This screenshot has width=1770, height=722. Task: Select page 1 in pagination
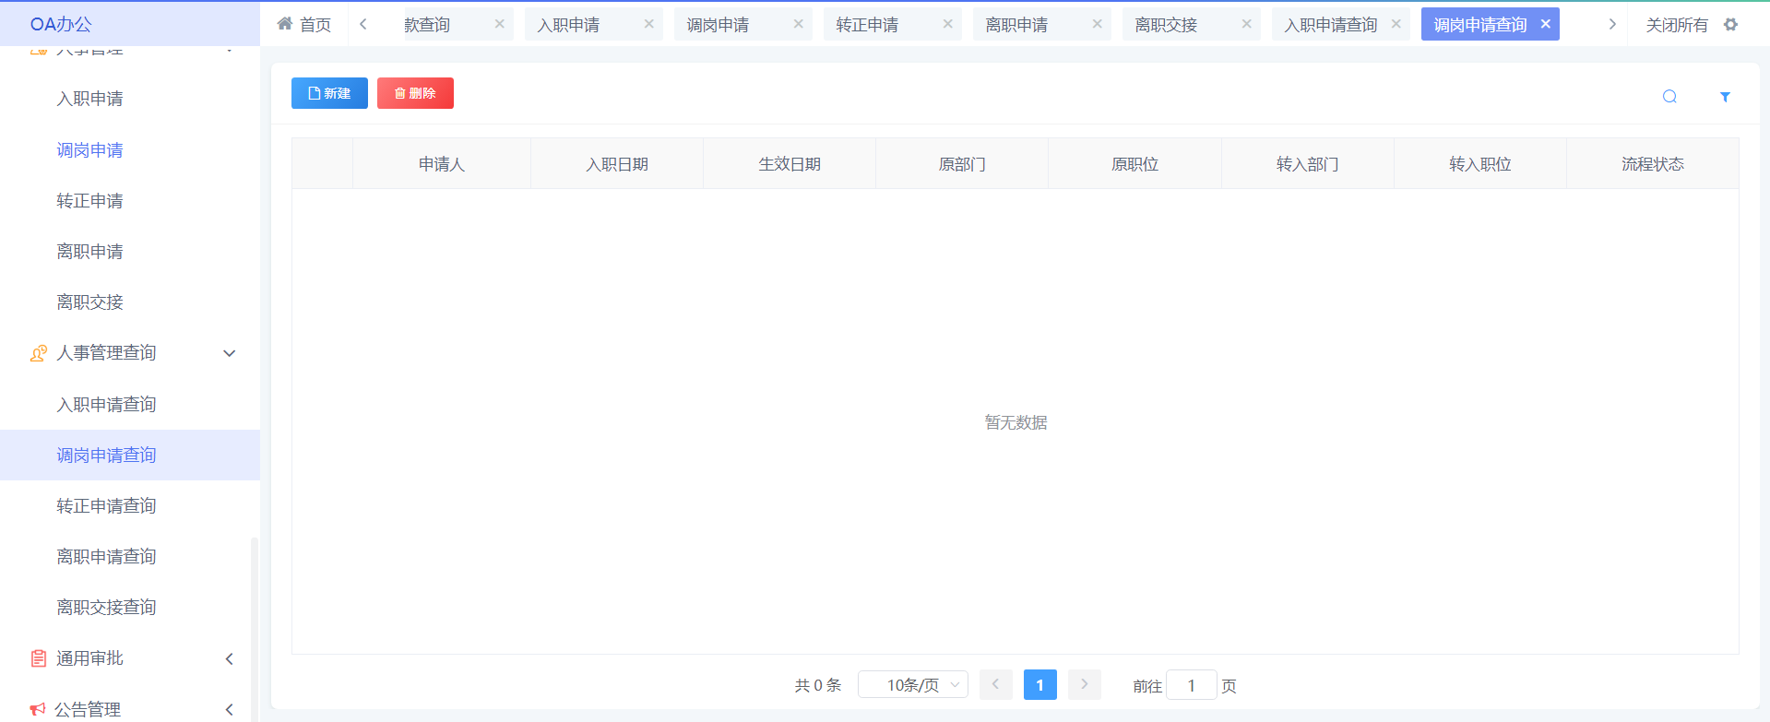tap(1039, 685)
